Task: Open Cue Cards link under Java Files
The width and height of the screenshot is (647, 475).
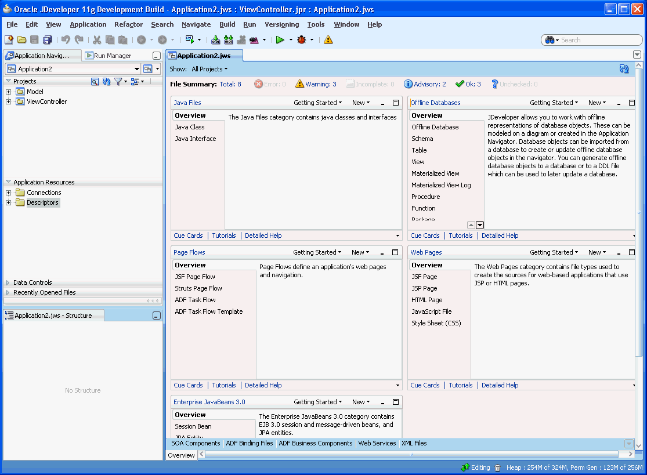Action: tap(188, 235)
